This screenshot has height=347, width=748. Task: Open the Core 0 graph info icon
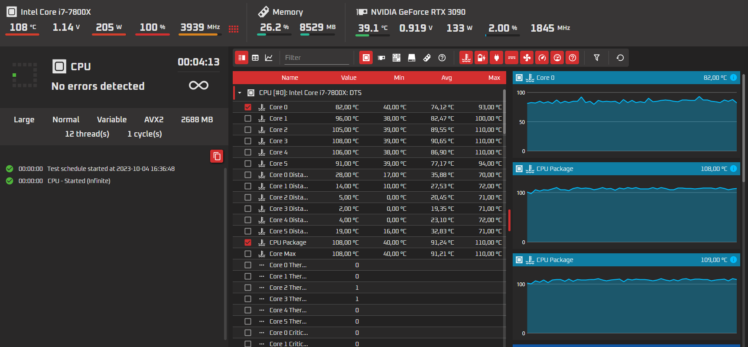[733, 78]
